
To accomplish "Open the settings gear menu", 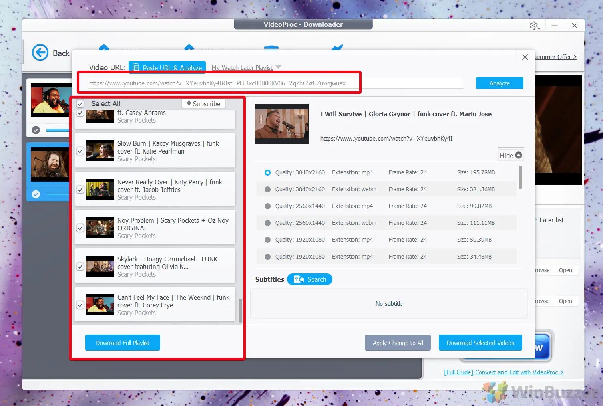I will tap(534, 26).
